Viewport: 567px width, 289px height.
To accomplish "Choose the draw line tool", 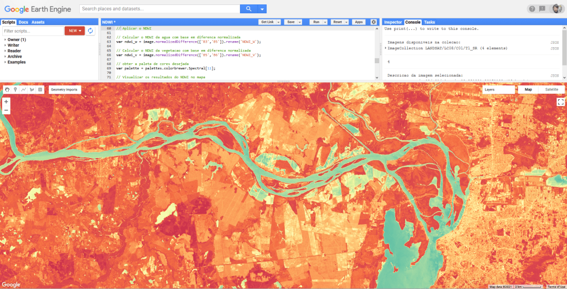I will point(23,89).
